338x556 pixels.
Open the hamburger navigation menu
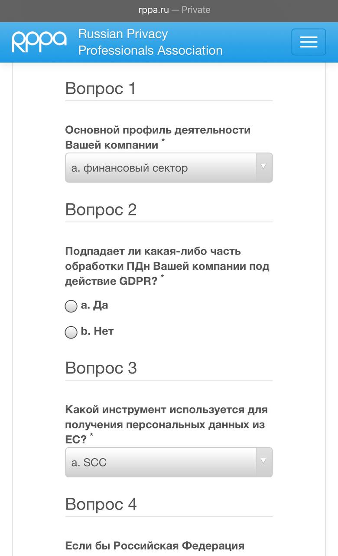click(x=309, y=42)
